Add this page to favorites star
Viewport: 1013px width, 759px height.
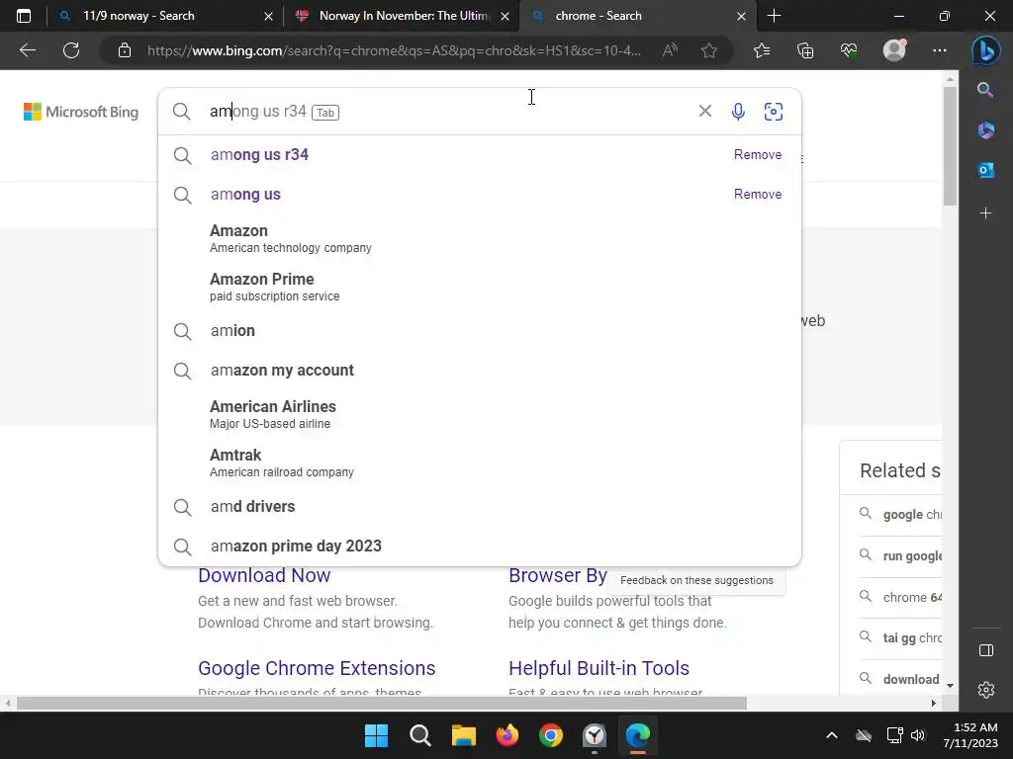(x=709, y=50)
